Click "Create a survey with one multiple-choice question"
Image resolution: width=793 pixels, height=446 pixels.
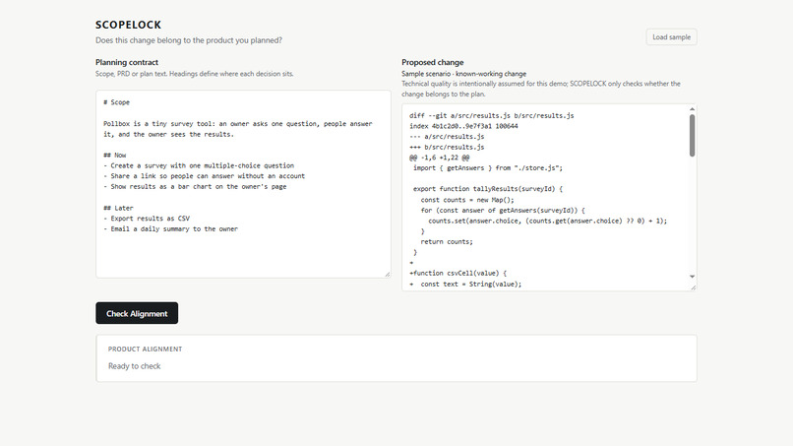(x=199, y=165)
